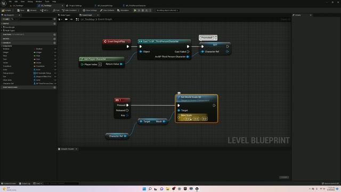
Task: Open the Edit menu
Action: point(16,2)
